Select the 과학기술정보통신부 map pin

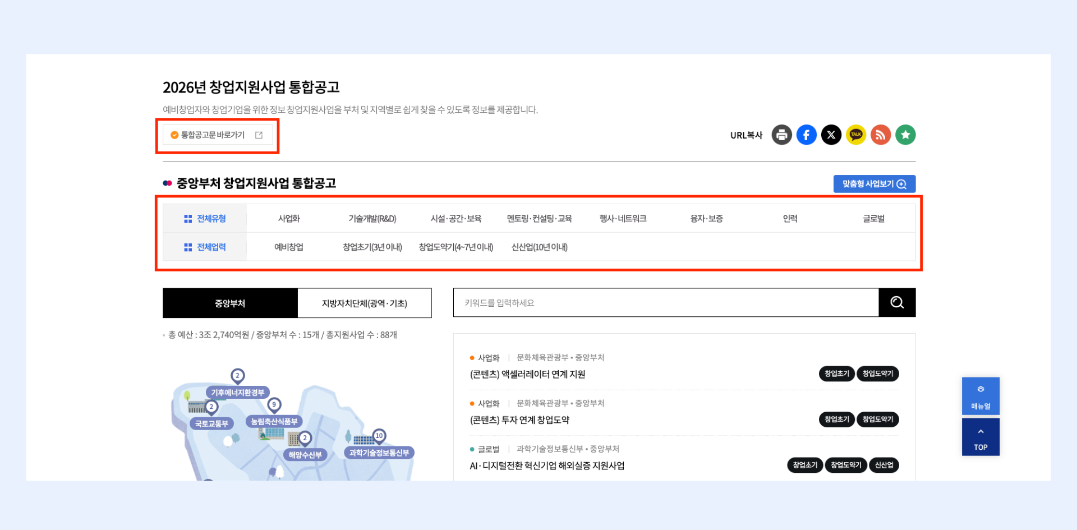(x=379, y=452)
